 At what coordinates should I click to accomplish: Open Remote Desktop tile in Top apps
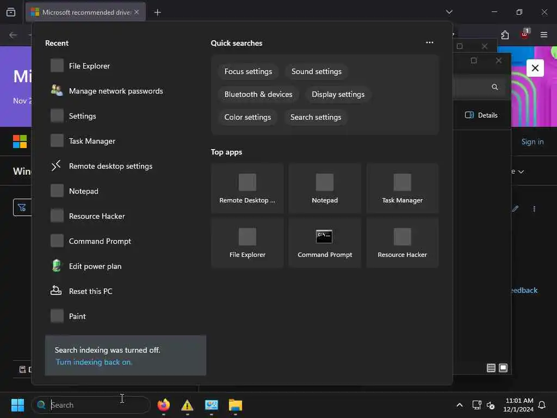(x=247, y=188)
